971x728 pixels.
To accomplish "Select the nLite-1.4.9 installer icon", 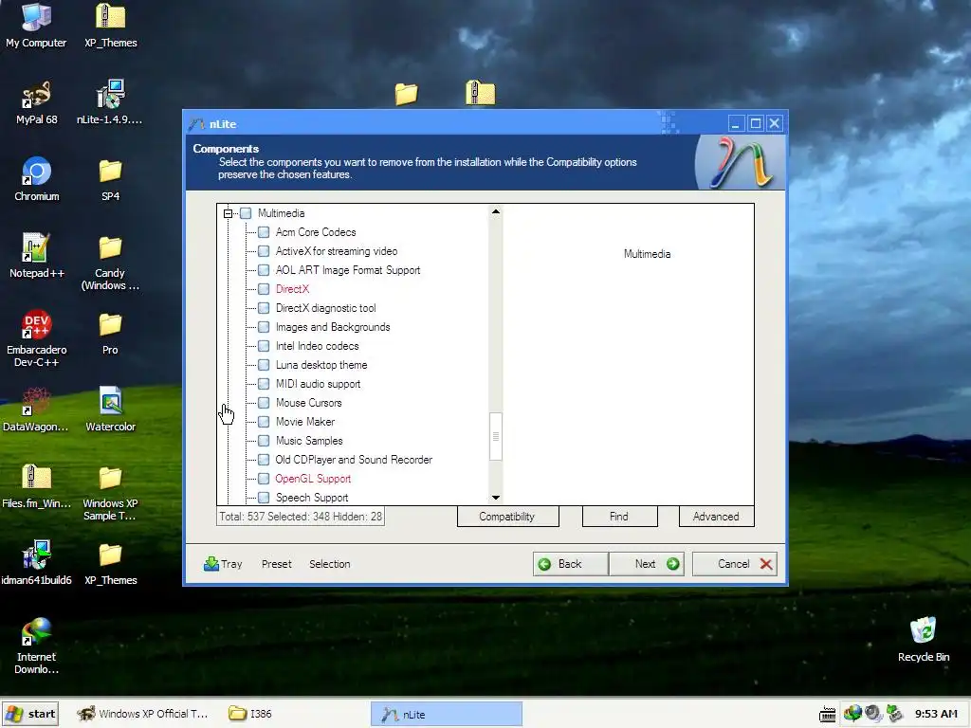I will tap(110, 102).
